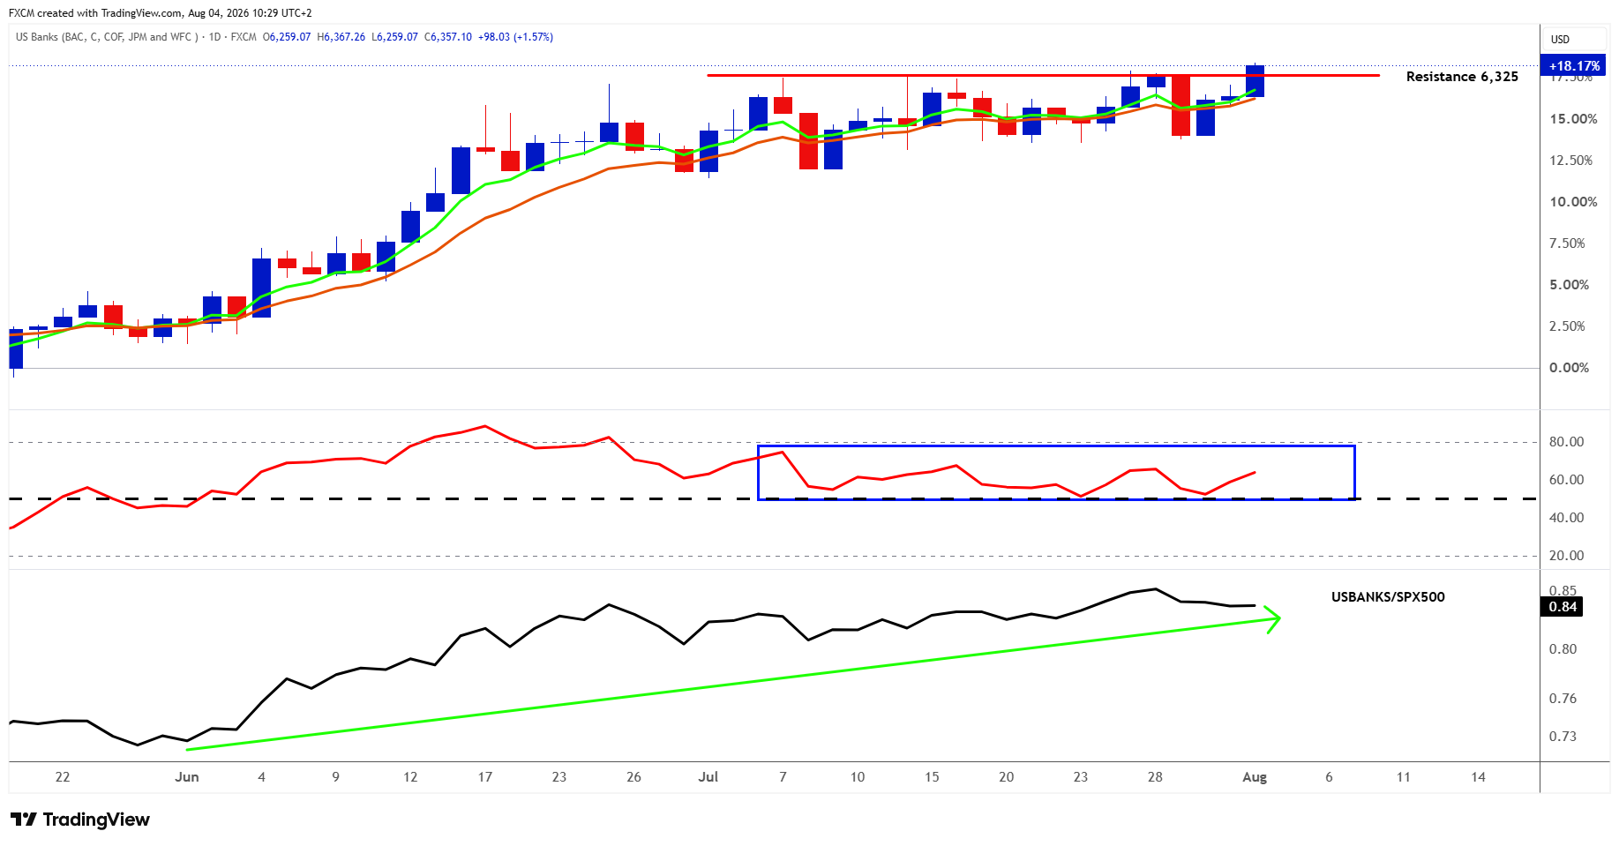Click the Jul date label
This screenshot has width=1619, height=846.
point(708,777)
